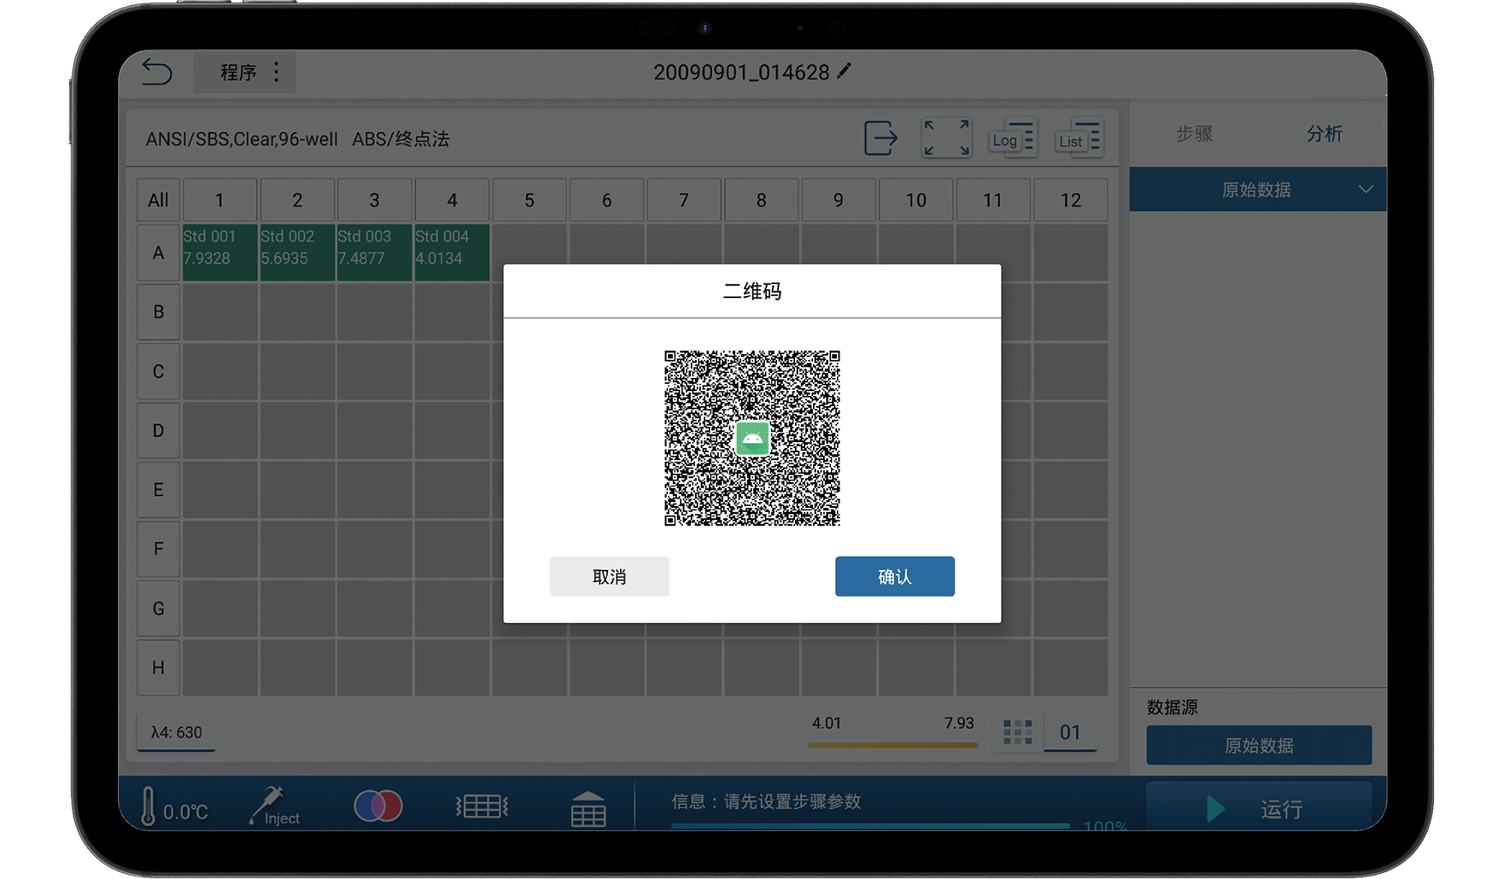
Task: Tap the 4.01 to 7.93 color scale bar
Action: pyautogui.click(x=892, y=745)
